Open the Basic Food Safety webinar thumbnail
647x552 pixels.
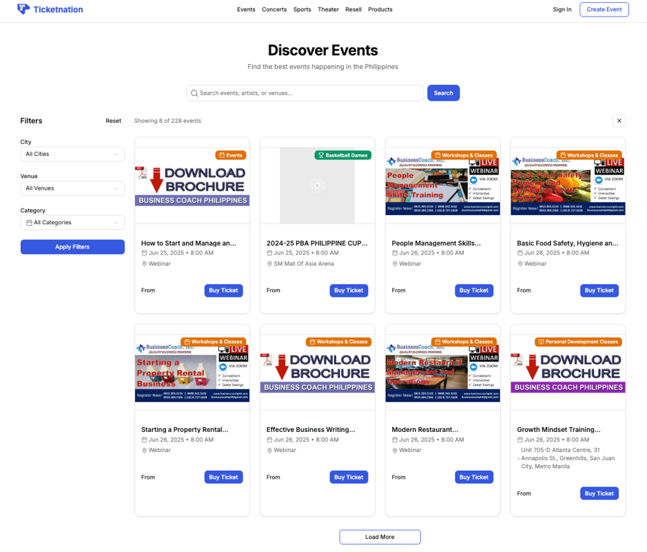point(568,185)
